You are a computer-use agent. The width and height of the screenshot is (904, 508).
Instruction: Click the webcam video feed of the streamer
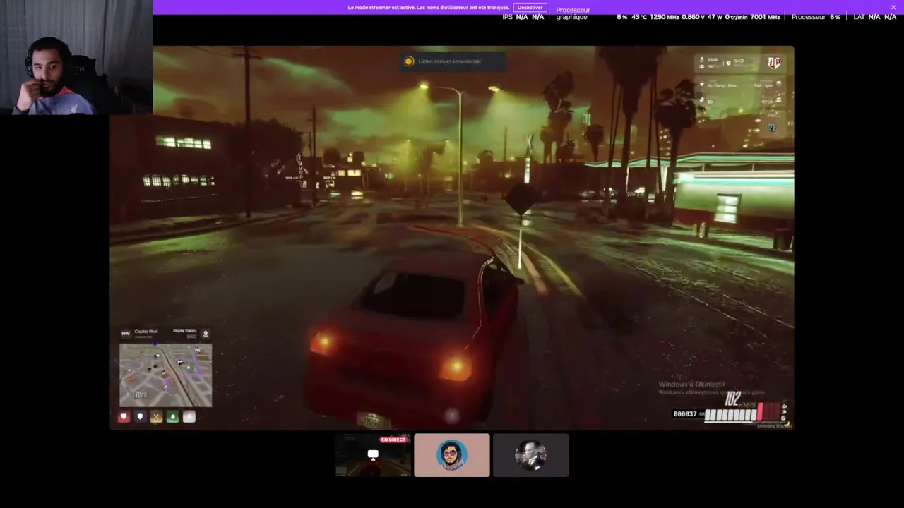pos(76,57)
